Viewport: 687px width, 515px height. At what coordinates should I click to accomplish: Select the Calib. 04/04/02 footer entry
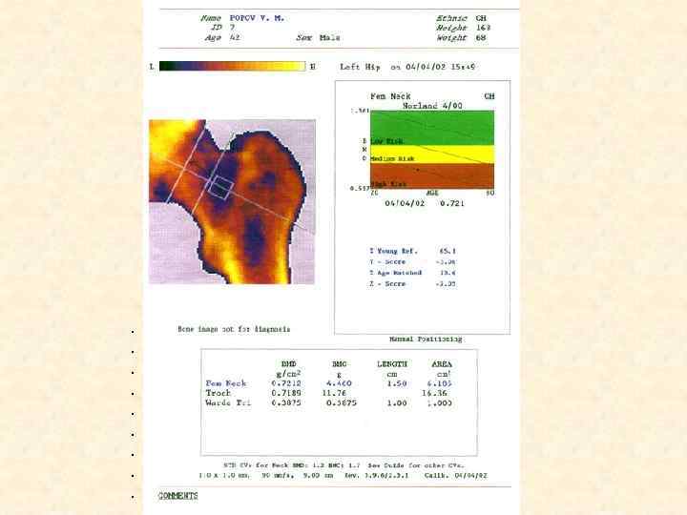[x=456, y=476]
